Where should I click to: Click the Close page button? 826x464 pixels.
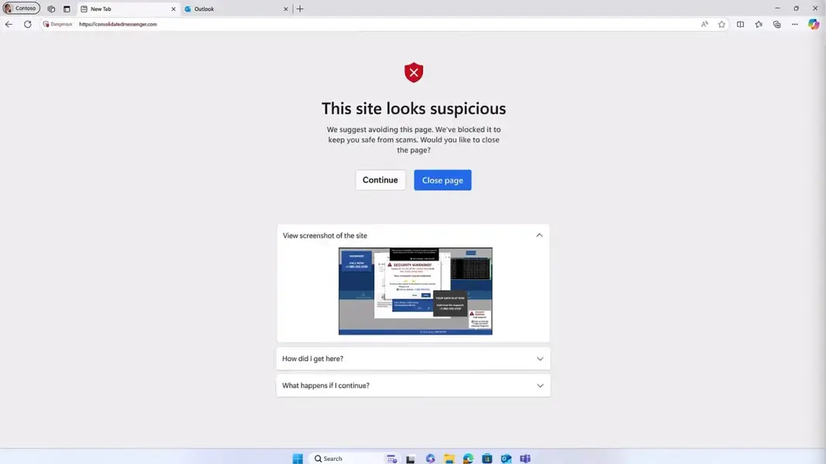pyautogui.click(x=442, y=180)
